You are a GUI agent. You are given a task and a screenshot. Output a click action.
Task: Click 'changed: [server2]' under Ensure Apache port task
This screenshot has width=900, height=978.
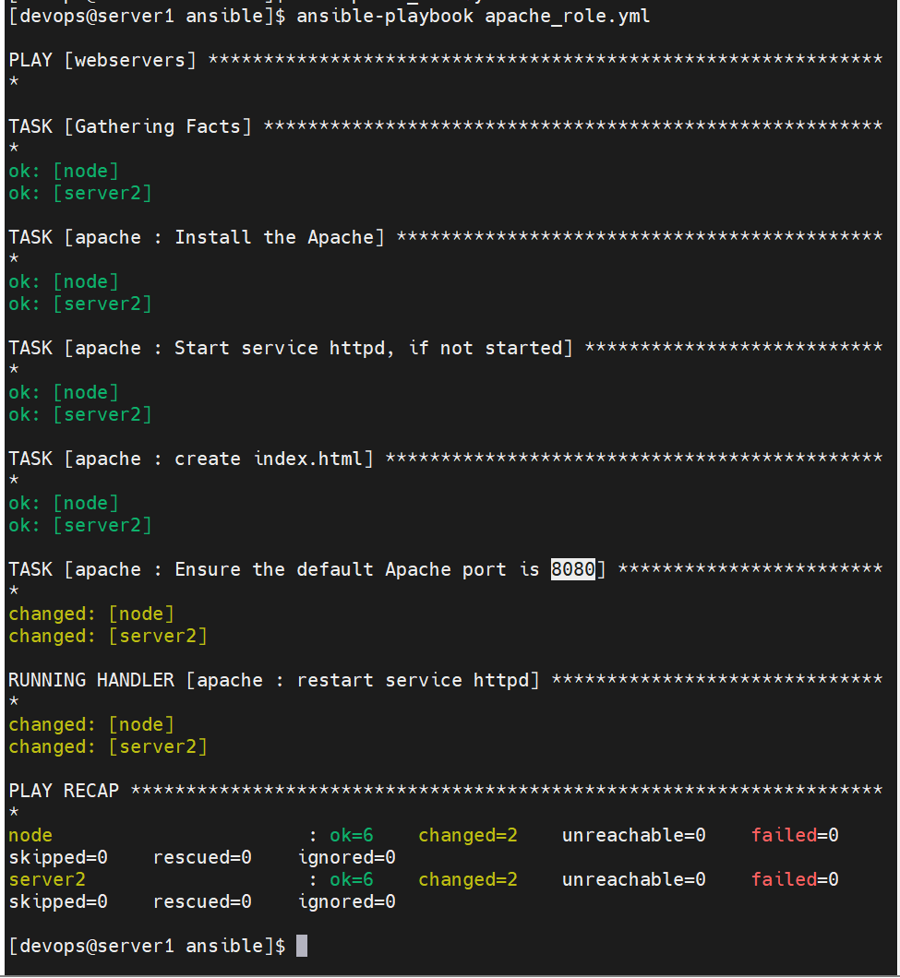tap(107, 637)
